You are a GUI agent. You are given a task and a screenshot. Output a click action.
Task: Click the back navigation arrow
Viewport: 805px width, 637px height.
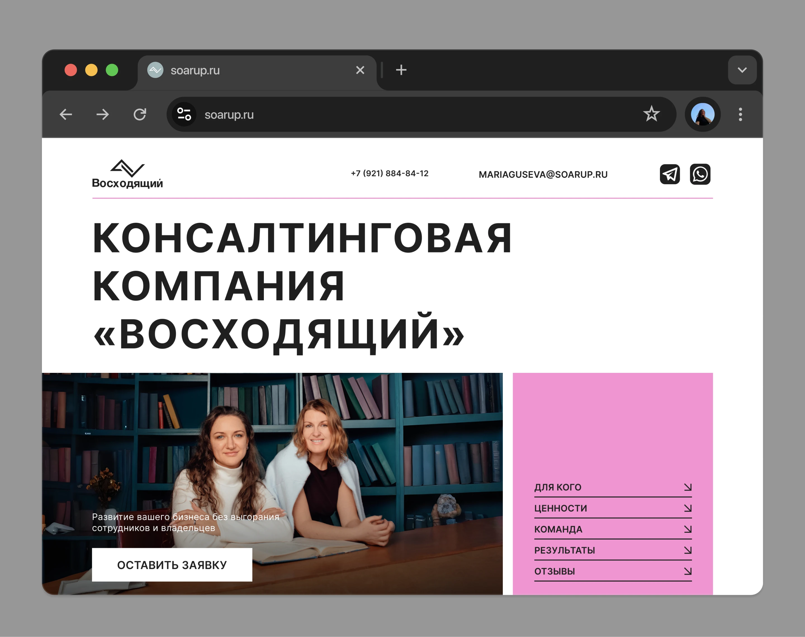(x=66, y=115)
